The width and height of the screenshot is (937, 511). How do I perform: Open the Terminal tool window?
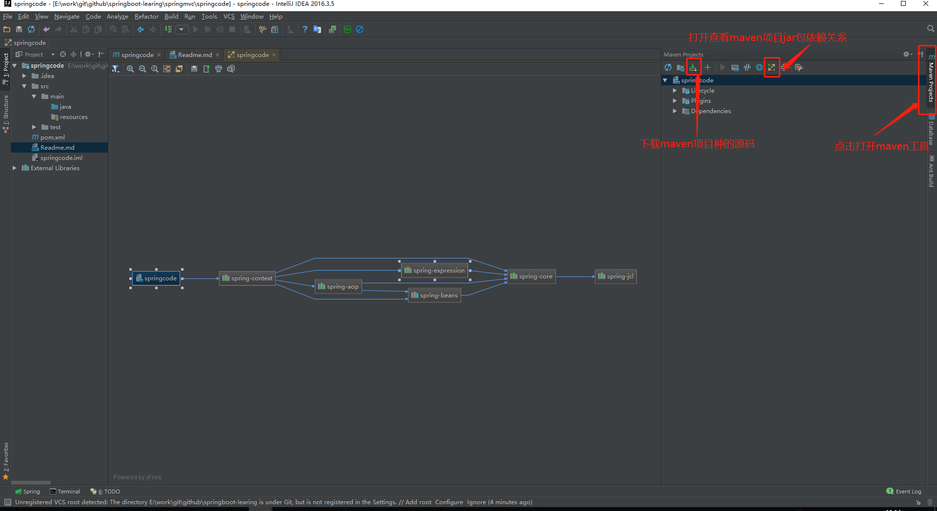(x=65, y=491)
